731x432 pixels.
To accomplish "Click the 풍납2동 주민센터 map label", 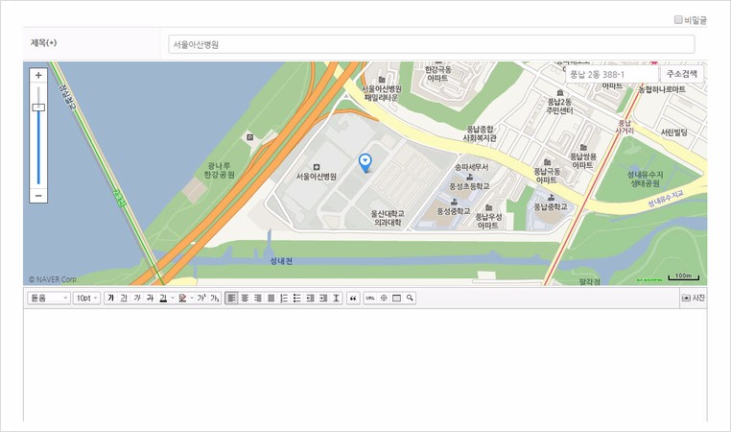I will click(560, 106).
